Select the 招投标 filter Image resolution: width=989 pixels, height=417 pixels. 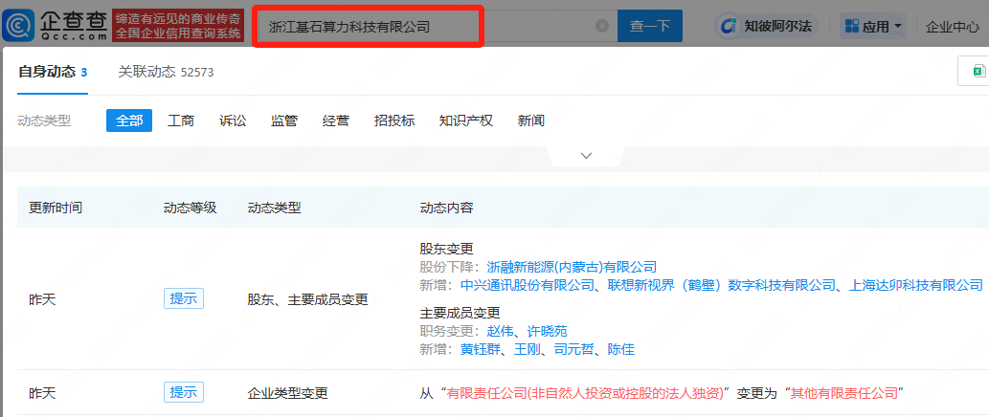point(394,121)
